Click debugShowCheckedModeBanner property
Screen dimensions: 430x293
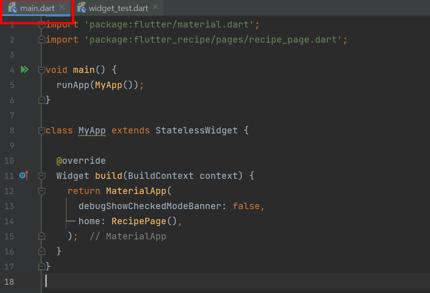(150, 206)
